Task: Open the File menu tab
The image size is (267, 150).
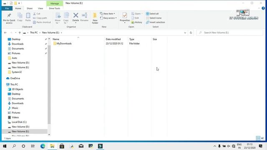Action: 7,8
